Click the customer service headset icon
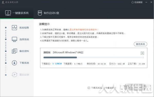Screen dimensions: 154x97 click(133, 2)
